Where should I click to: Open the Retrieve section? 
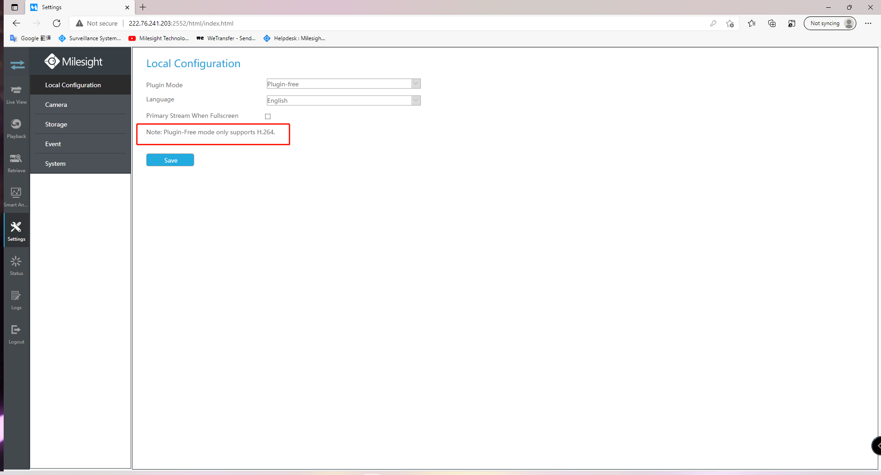coord(16,163)
